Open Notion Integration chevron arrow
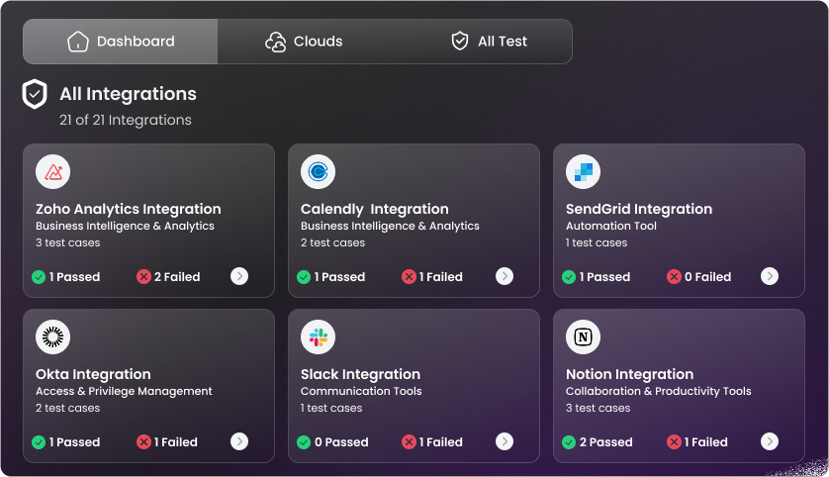The image size is (829, 477). pyautogui.click(x=770, y=442)
